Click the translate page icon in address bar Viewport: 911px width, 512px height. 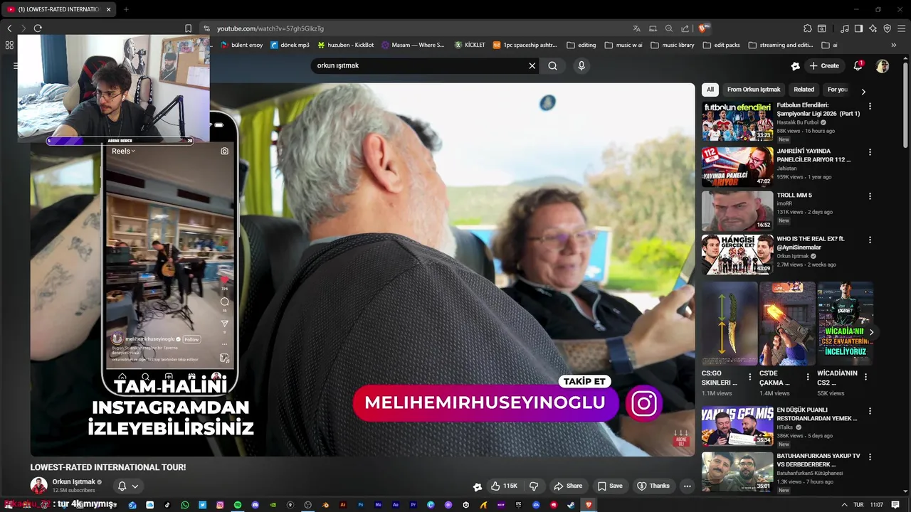[x=636, y=28]
